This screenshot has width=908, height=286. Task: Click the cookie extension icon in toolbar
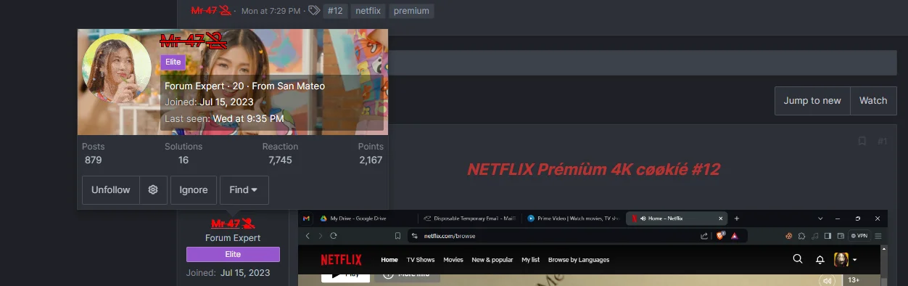[789, 236]
